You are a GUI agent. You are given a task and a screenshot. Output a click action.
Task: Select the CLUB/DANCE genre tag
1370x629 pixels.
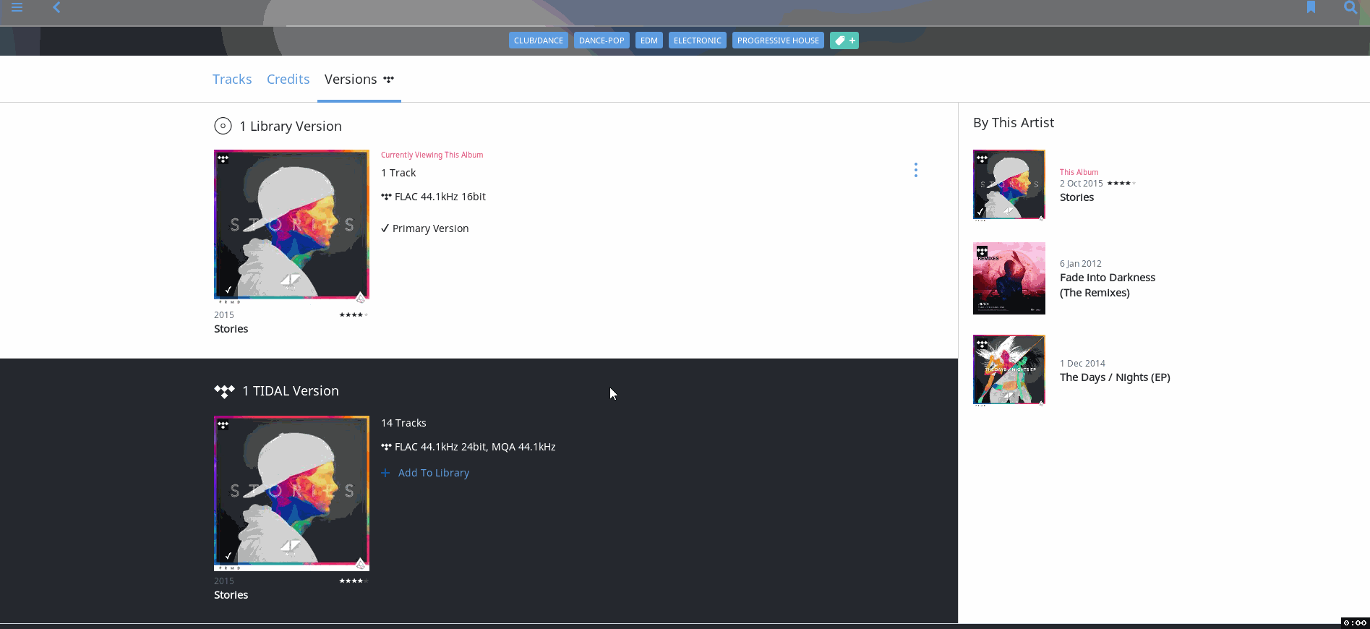tap(539, 40)
